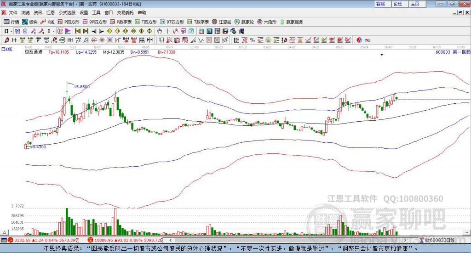The height and width of the screenshot is (253, 471).
Task: Open the calculator icon
Action: pyautogui.click(x=209, y=31)
